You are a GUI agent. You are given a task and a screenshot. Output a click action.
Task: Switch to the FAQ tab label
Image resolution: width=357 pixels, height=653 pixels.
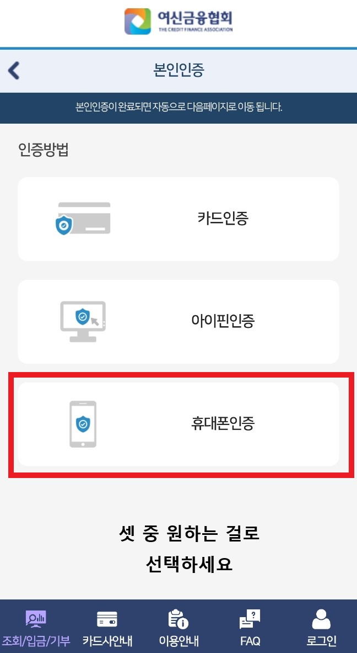tap(250, 640)
